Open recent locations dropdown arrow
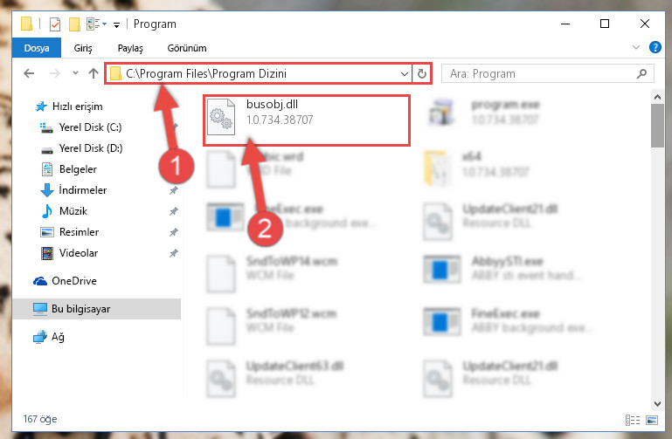The image size is (672, 439). click(x=75, y=73)
